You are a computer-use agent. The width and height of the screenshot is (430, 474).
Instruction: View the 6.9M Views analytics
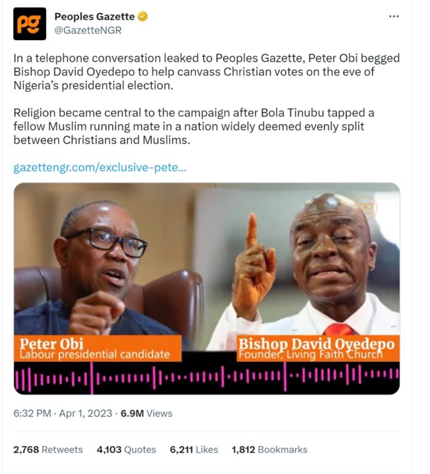point(146,414)
